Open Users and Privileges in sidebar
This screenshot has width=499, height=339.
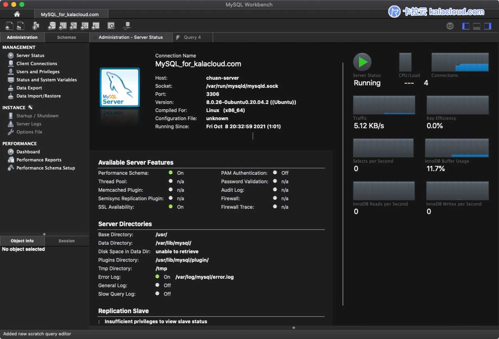click(38, 72)
